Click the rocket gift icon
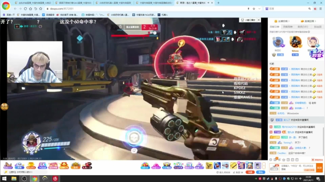Image resolution: width=325 pixels, height=182 pixels. (x=217, y=165)
